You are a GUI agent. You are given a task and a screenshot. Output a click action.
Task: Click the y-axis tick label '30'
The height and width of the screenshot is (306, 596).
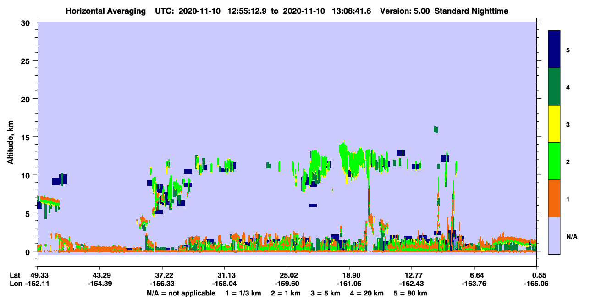coord(27,22)
